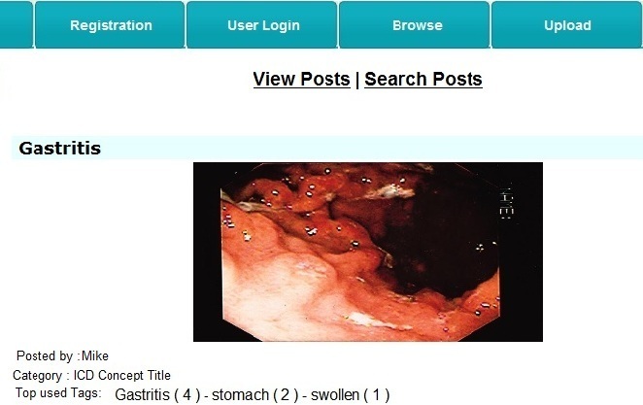Go to User Login
This screenshot has width=643, height=405.
pyautogui.click(x=262, y=25)
